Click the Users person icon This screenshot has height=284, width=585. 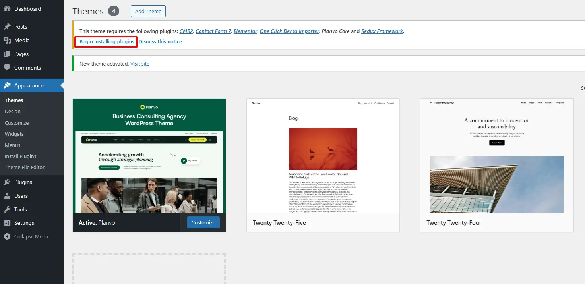click(7, 196)
